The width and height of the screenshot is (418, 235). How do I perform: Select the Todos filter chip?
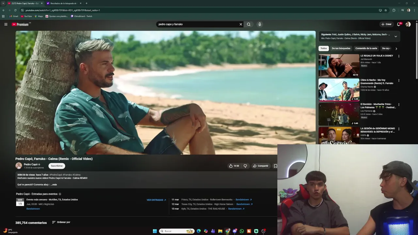324,48
